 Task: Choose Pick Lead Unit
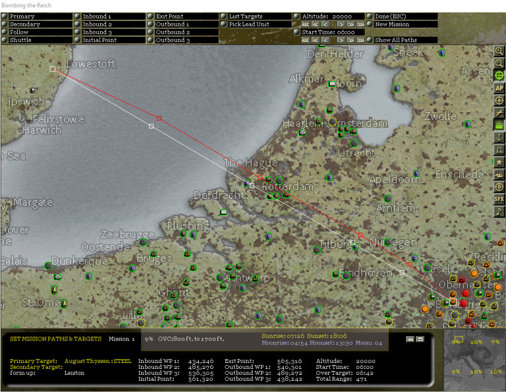click(x=256, y=24)
